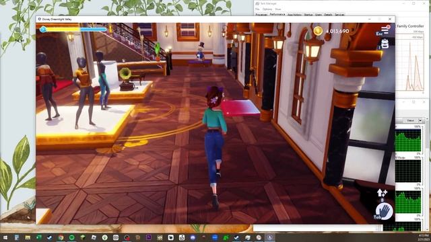Switch to the Users tab in Task Manager
The width and height of the screenshot is (431, 242).
[x=319, y=15]
